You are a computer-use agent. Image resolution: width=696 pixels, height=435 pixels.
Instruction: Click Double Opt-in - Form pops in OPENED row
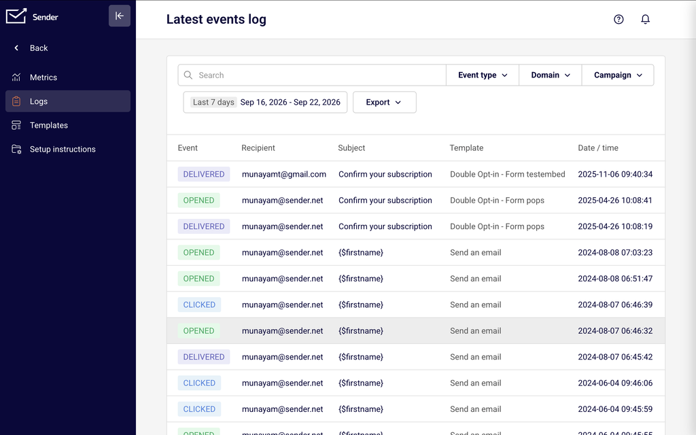click(497, 201)
